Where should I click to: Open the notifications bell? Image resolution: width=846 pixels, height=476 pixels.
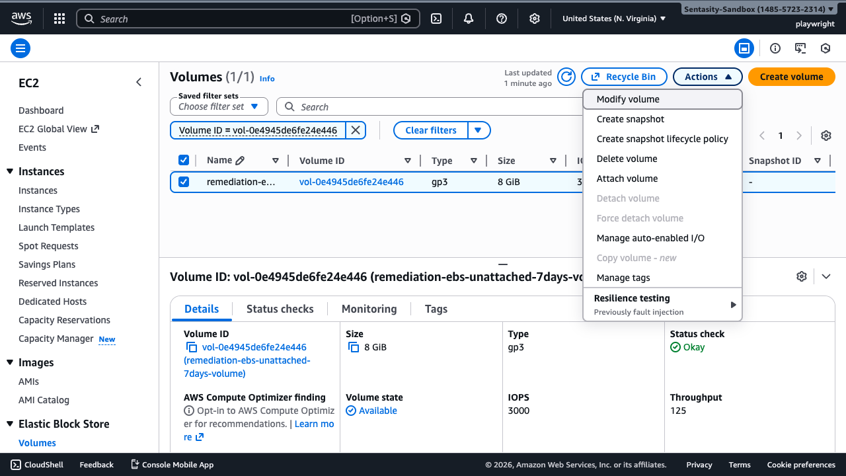[x=469, y=19]
